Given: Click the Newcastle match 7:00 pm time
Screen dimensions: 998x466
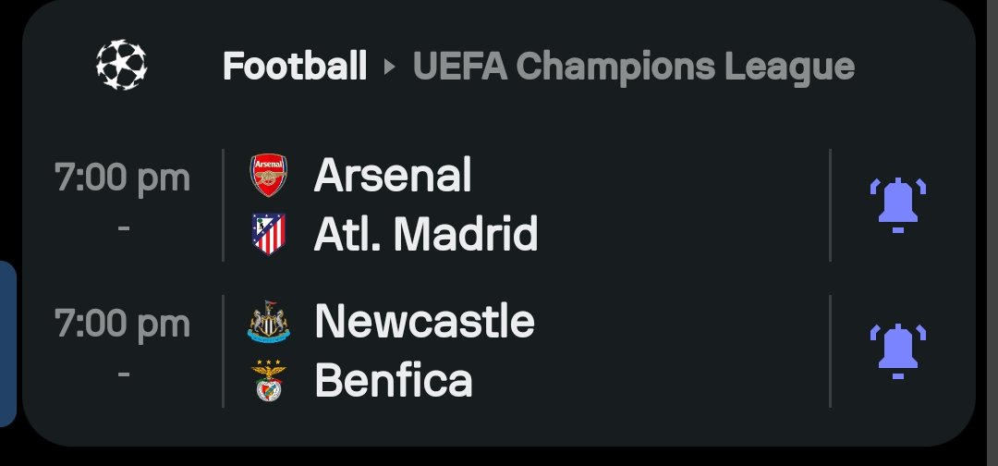Looking at the screenshot, I should [122, 324].
